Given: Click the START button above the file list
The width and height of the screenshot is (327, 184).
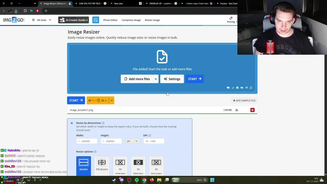Looking at the screenshot, I should (76, 100).
